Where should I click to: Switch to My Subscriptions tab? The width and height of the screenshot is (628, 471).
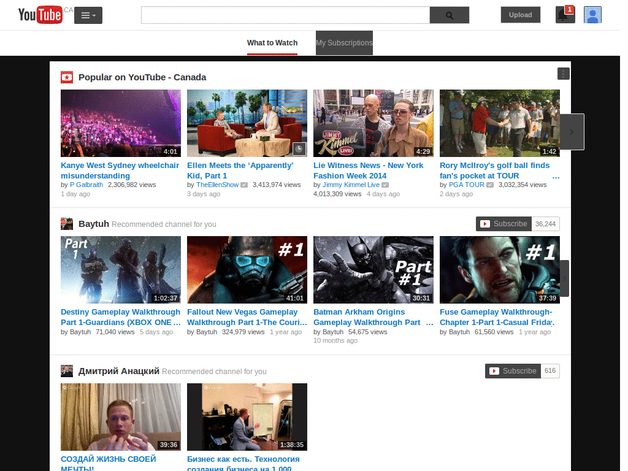pyautogui.click(x=344, y=43)
